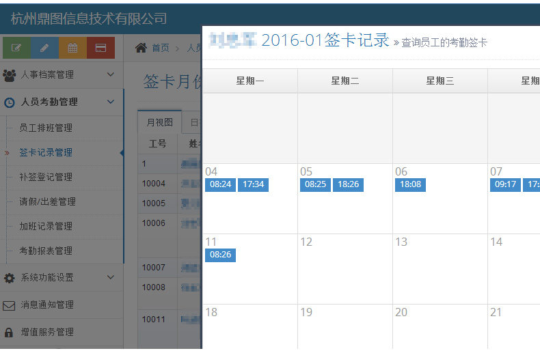
Task: Select employee row with ID 10004
Action: [x=170, y=184]
